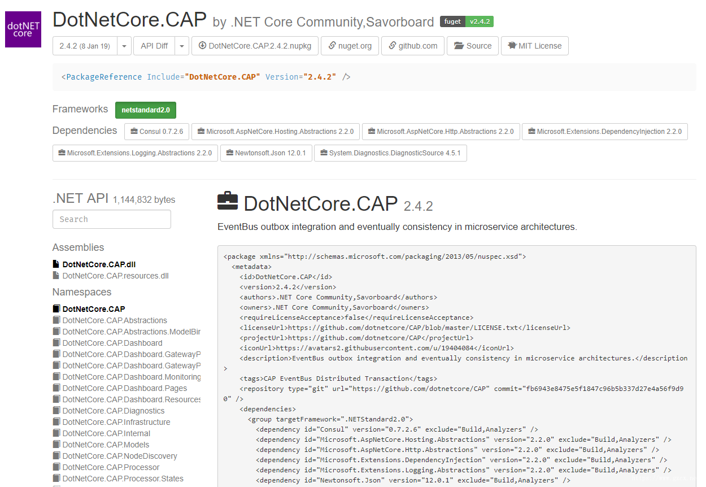The image size is (706, 487).
Task: Click the briefcase icon beside DotNetCore.CAP 2.4.2
Action: pyautogui.click(x=228, y=202)
